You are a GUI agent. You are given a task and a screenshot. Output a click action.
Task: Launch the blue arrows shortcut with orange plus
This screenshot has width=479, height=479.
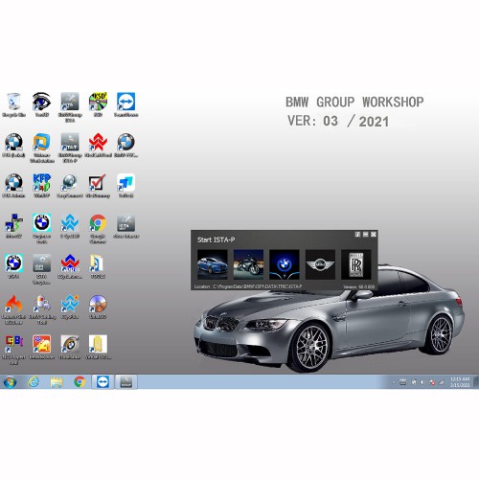pos(70,307)
